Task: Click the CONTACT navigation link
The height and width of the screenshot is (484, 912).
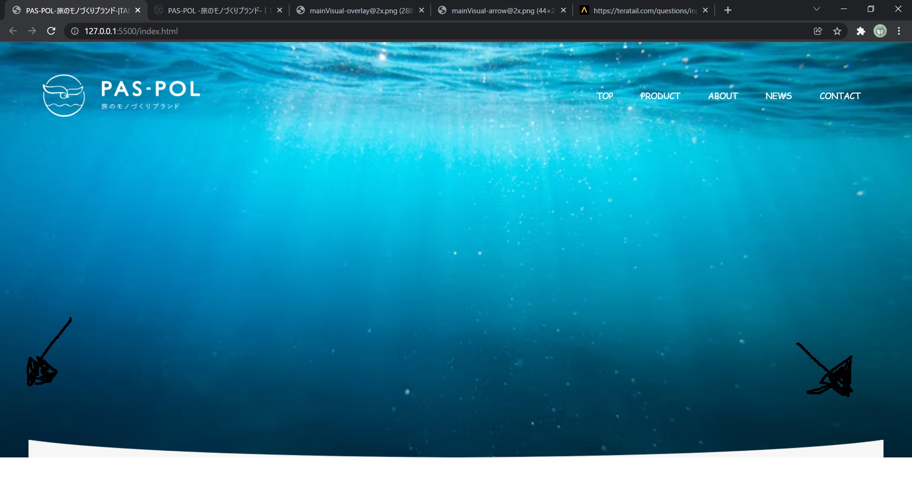Action: click(839, 96)
